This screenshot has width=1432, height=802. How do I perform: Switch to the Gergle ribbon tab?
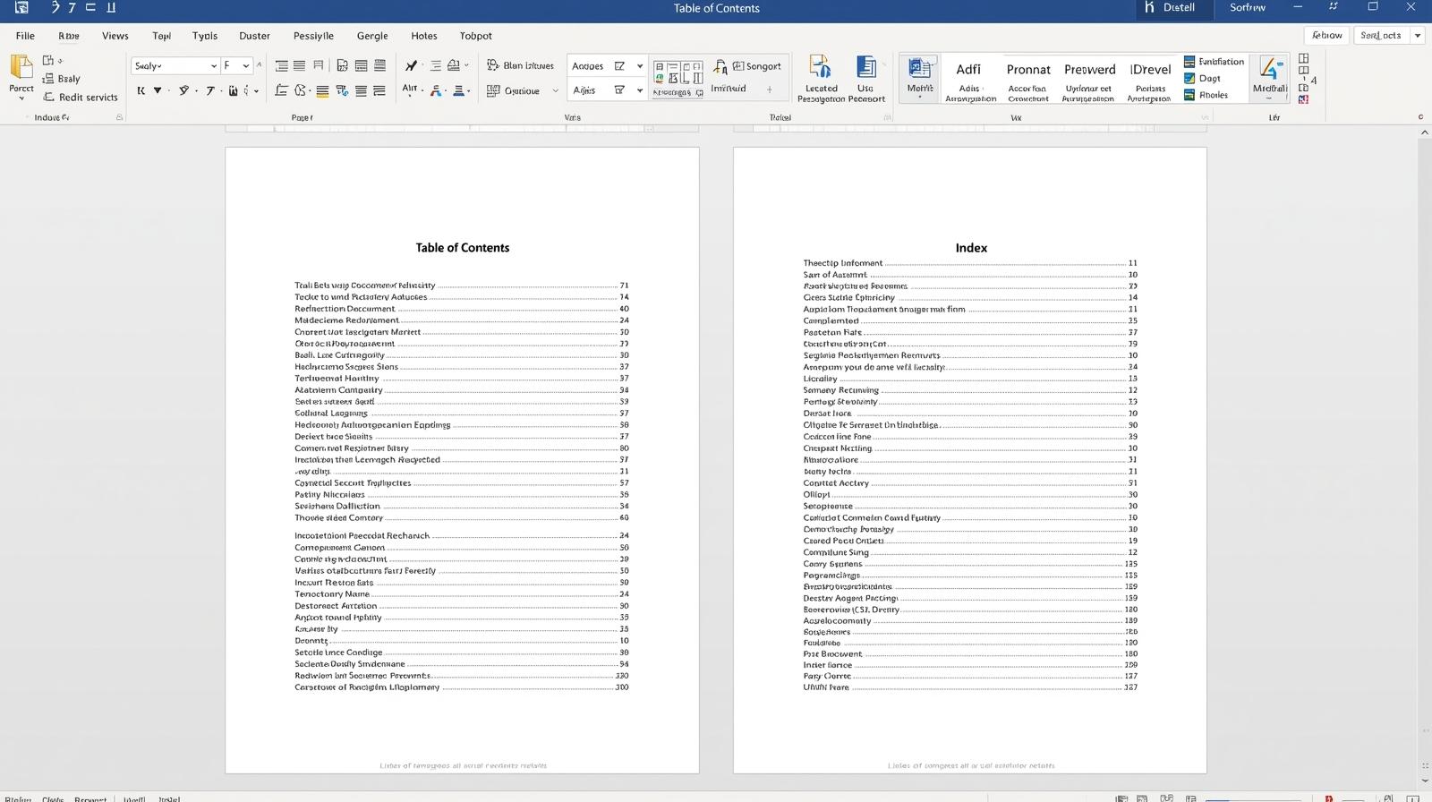(x=372, y=36)
